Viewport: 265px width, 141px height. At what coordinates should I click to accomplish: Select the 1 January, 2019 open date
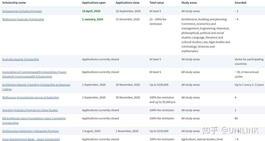pyautogui.click(x=93, y=19)
